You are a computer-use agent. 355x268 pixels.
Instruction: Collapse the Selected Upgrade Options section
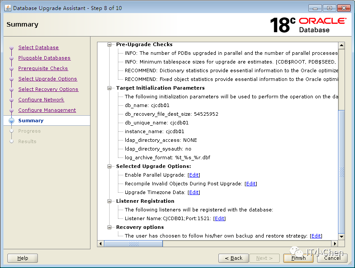pos(109,166)
